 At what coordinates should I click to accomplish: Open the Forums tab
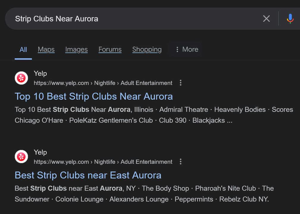[110, 49]
